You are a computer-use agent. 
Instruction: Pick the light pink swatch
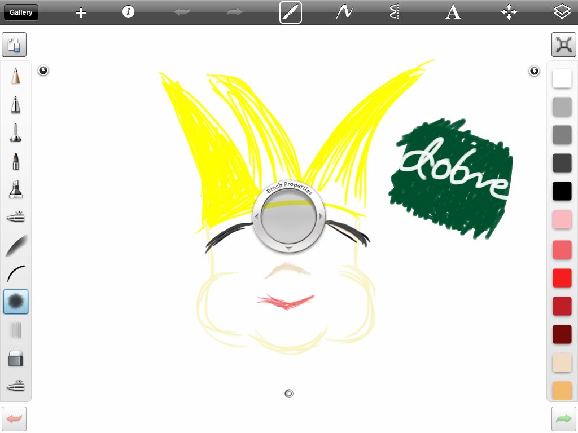562,220
